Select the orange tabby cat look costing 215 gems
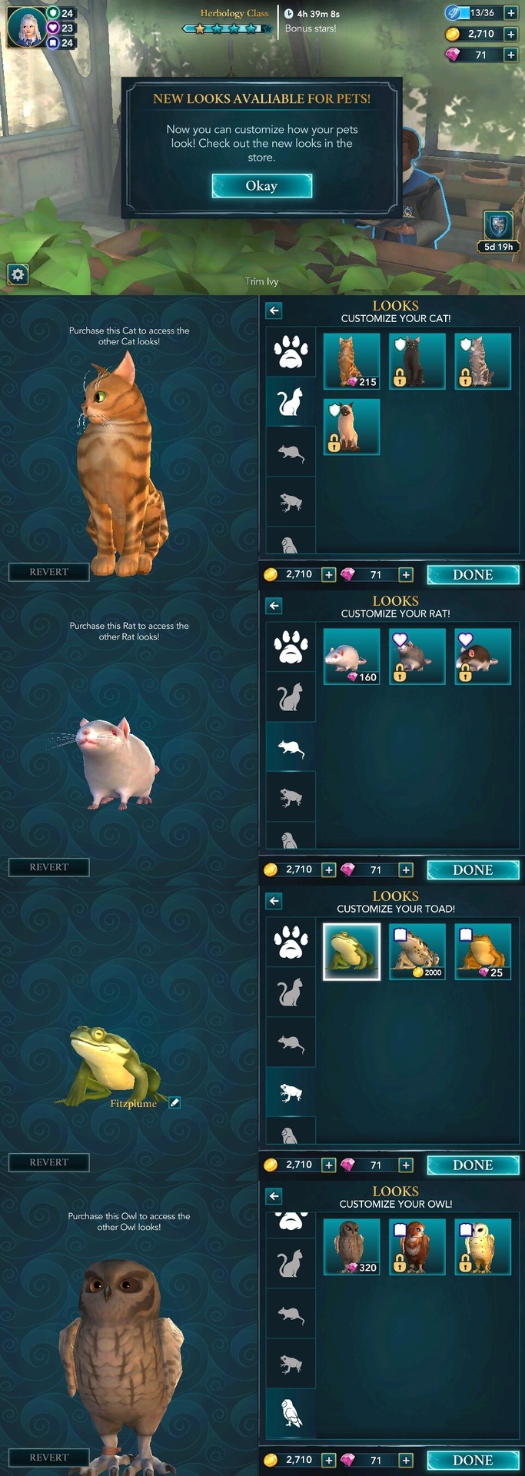The height and width of the screenshot is (1476, 525). click(351, 361)
